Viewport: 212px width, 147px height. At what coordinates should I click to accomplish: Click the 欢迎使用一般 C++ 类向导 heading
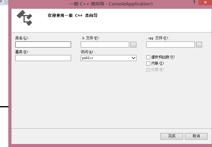click(x=73, y=16)
